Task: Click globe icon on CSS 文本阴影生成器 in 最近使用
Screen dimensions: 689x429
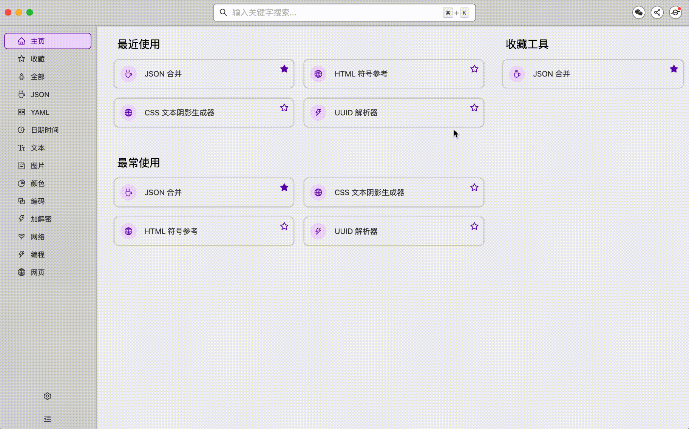Action: [x=128, y=113]
